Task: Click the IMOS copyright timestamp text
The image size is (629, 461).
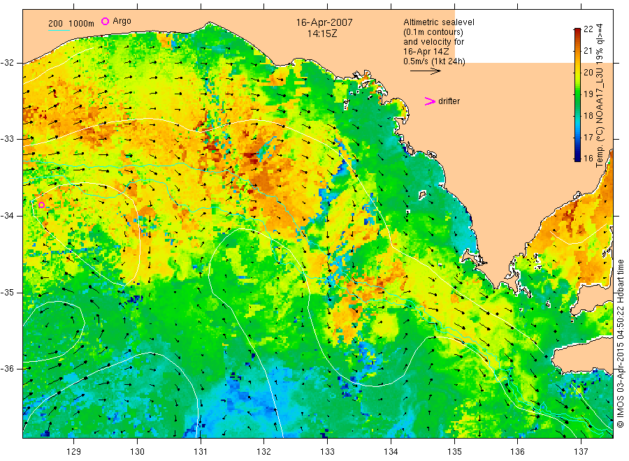Action: [x=620, y=344]
